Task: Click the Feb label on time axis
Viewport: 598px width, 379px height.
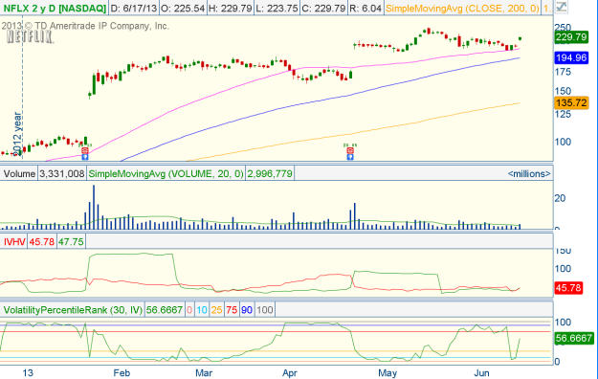Action: (x=122, y=372)
